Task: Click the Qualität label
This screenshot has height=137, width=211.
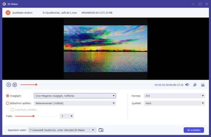Action: point(136,103)
